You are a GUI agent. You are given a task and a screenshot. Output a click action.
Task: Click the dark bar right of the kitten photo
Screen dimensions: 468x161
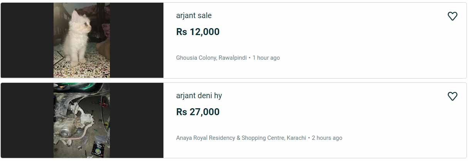(136, 40)
